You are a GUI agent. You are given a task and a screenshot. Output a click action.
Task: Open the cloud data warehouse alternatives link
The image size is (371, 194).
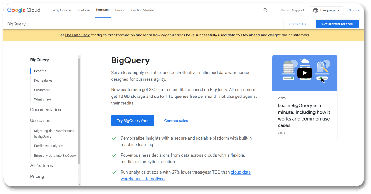(x=186, y=176)
